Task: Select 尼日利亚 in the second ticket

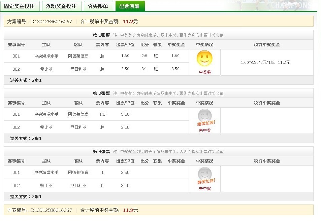Action: [x=78, y=127]
